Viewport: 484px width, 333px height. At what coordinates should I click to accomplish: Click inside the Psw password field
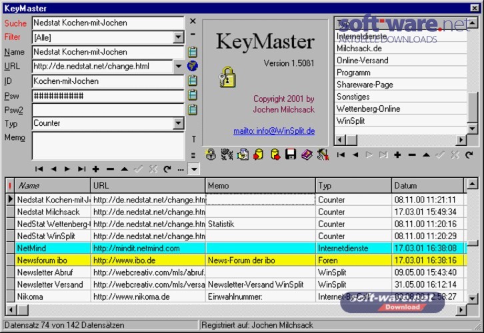pos(108,96)
